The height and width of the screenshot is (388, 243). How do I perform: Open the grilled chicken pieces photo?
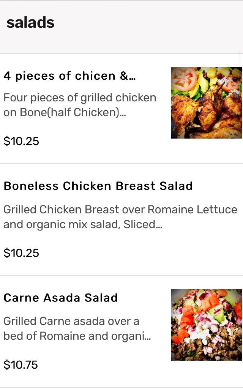(206, 103)
